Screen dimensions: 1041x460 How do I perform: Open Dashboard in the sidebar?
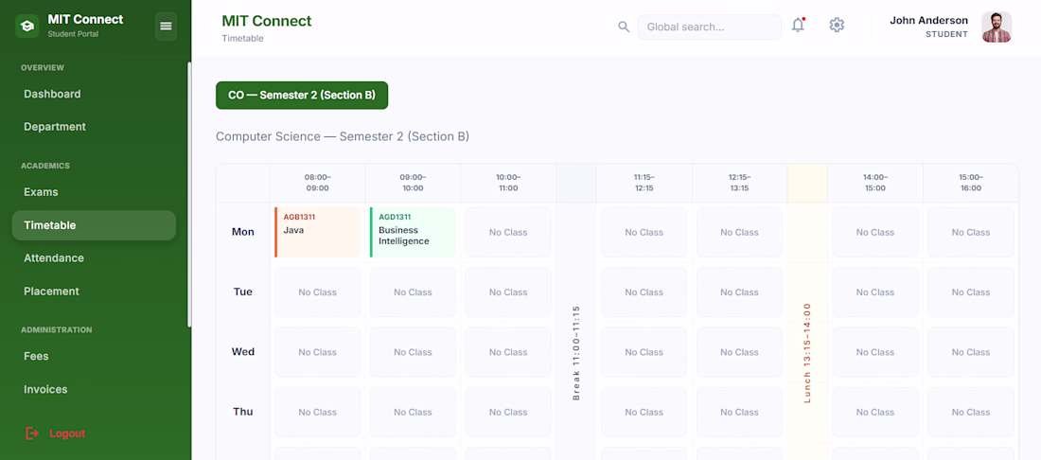(94, 95)
